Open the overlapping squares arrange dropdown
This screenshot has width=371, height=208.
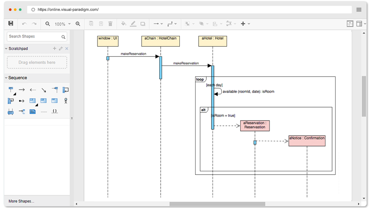click(203, 24)
